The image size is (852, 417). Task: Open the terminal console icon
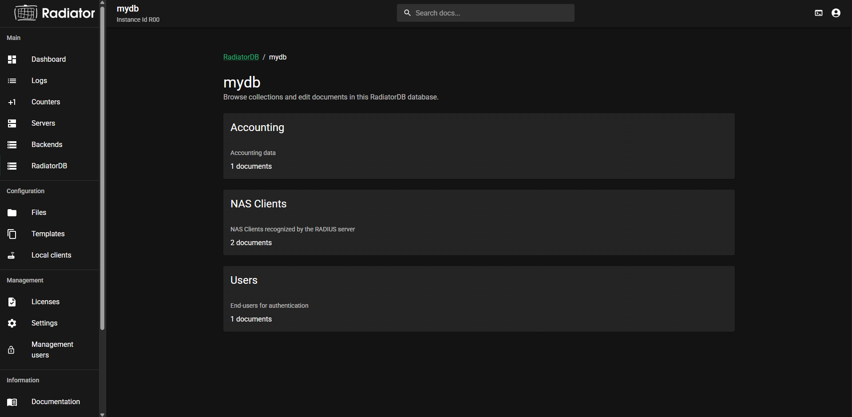819,13
